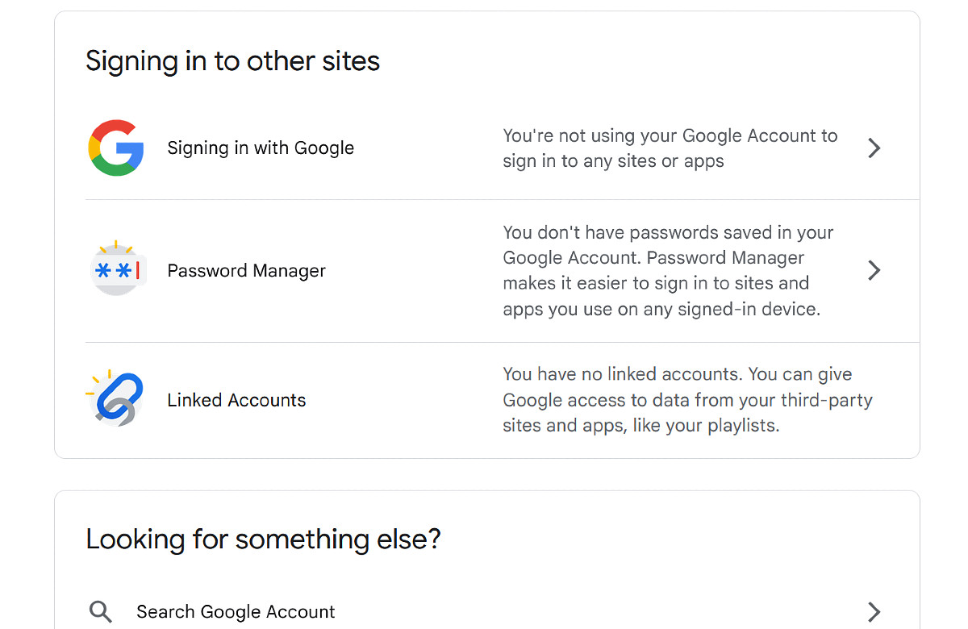The height and width of the screenshot is (629, 968).
Task: Select the search icon in Looking for something else
Action: coord(100,611)
